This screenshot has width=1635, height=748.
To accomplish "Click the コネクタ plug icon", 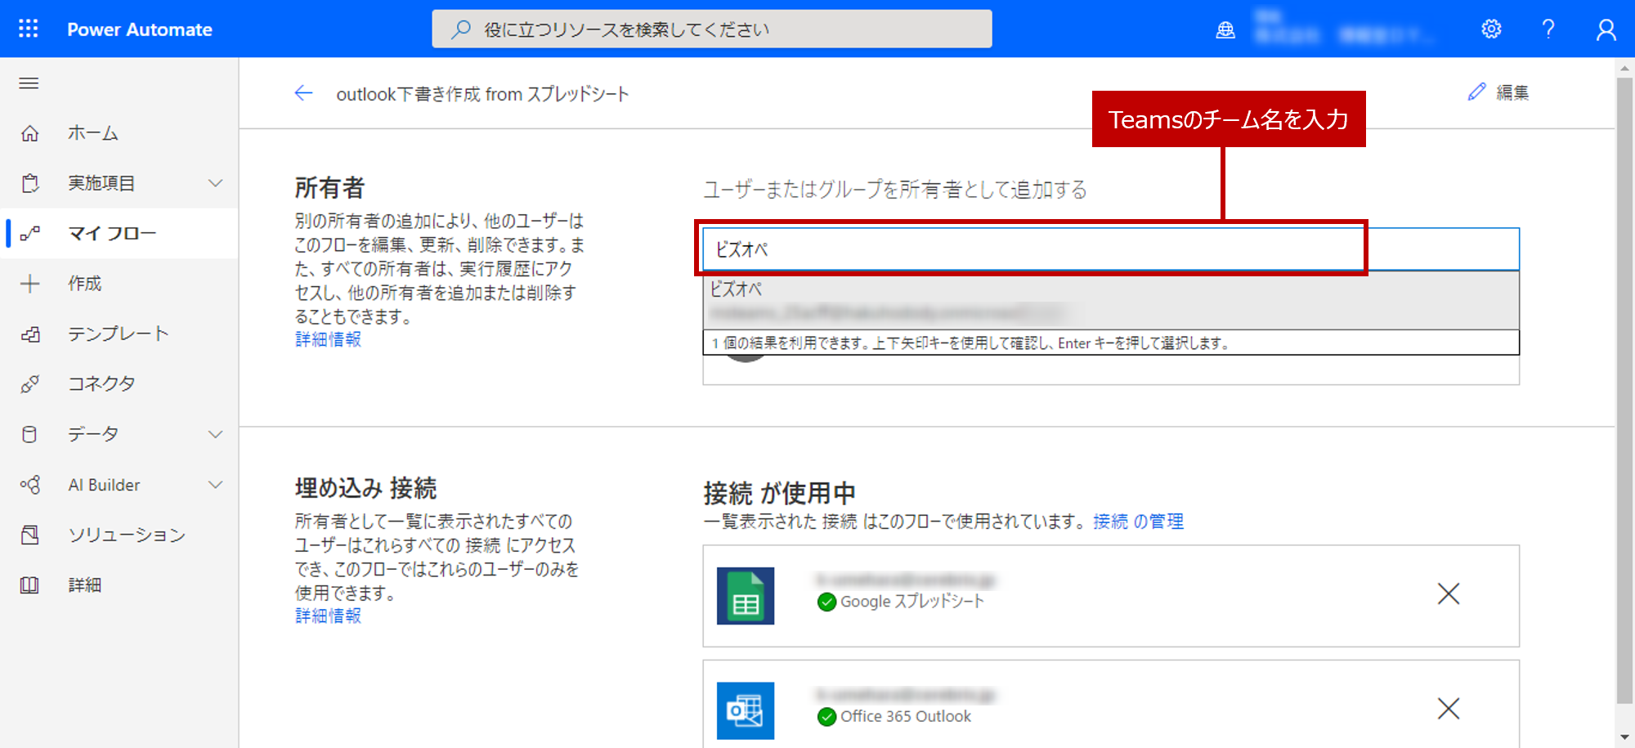I will (x=30, y=383).
